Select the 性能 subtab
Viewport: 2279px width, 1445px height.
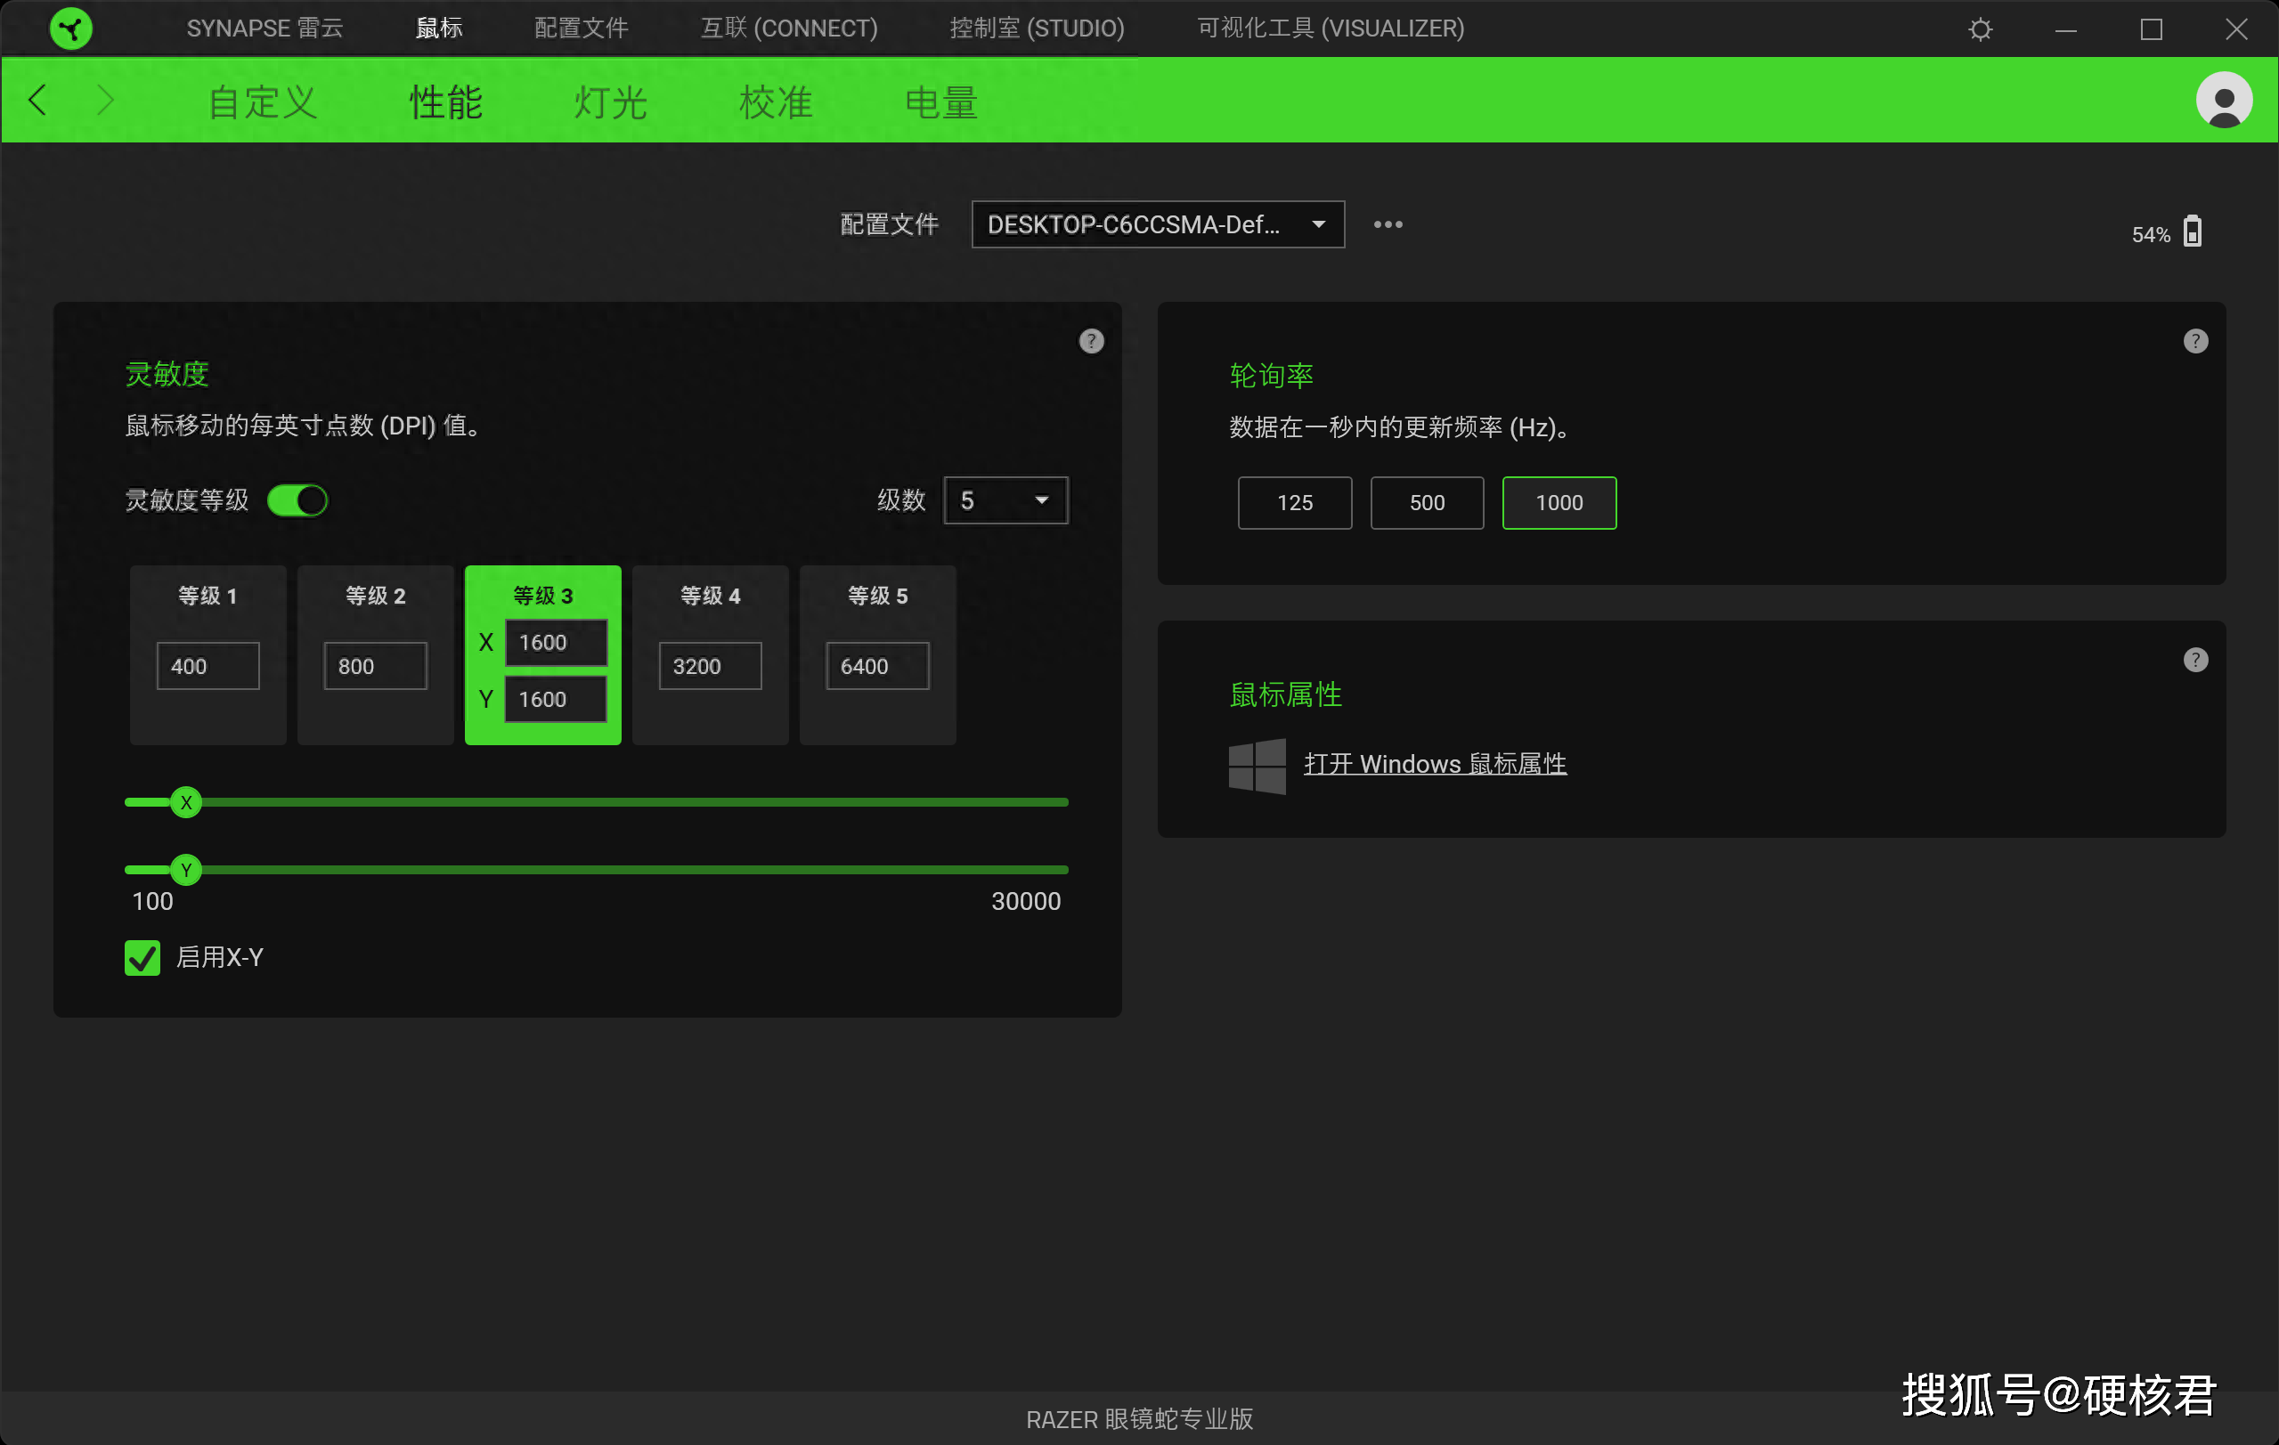(x=446, y=101)
